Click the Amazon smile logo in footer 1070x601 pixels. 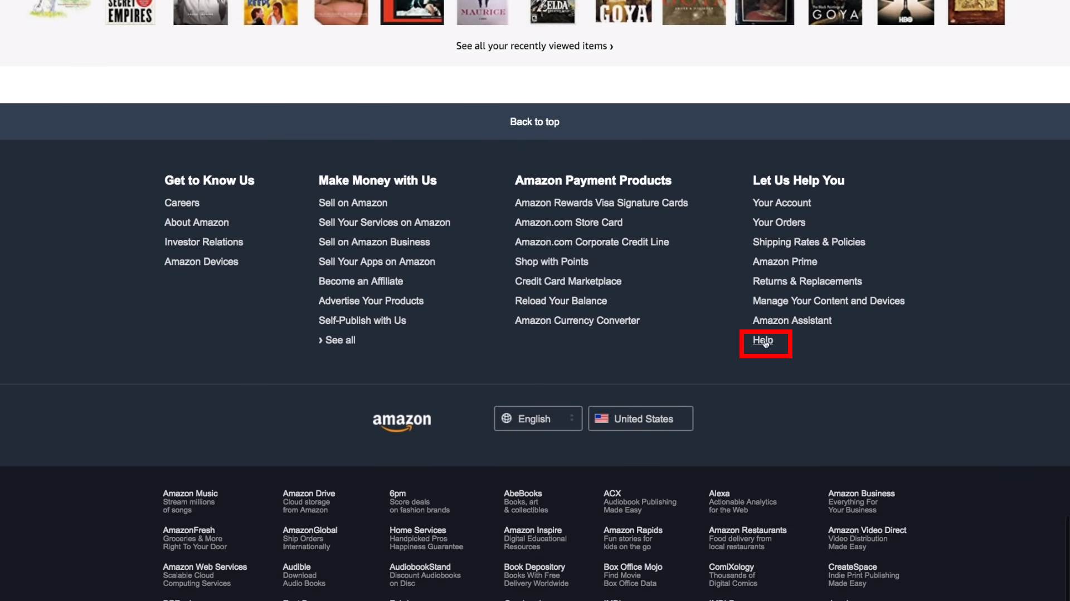click(401, 421)
